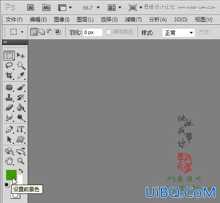The height and width of the screenshot is (203, 220).
Task: Select the Path Selection tool
Action: (x=9, y=139)
